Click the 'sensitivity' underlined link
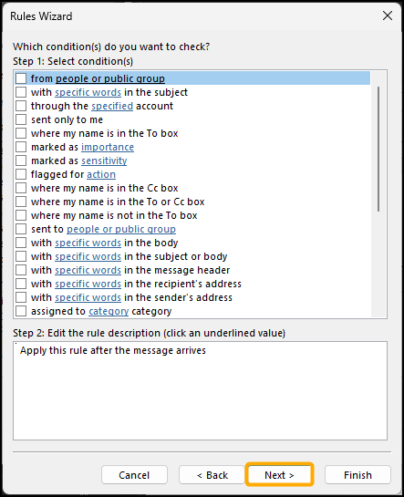404x497 pixels. coord(104,160)
